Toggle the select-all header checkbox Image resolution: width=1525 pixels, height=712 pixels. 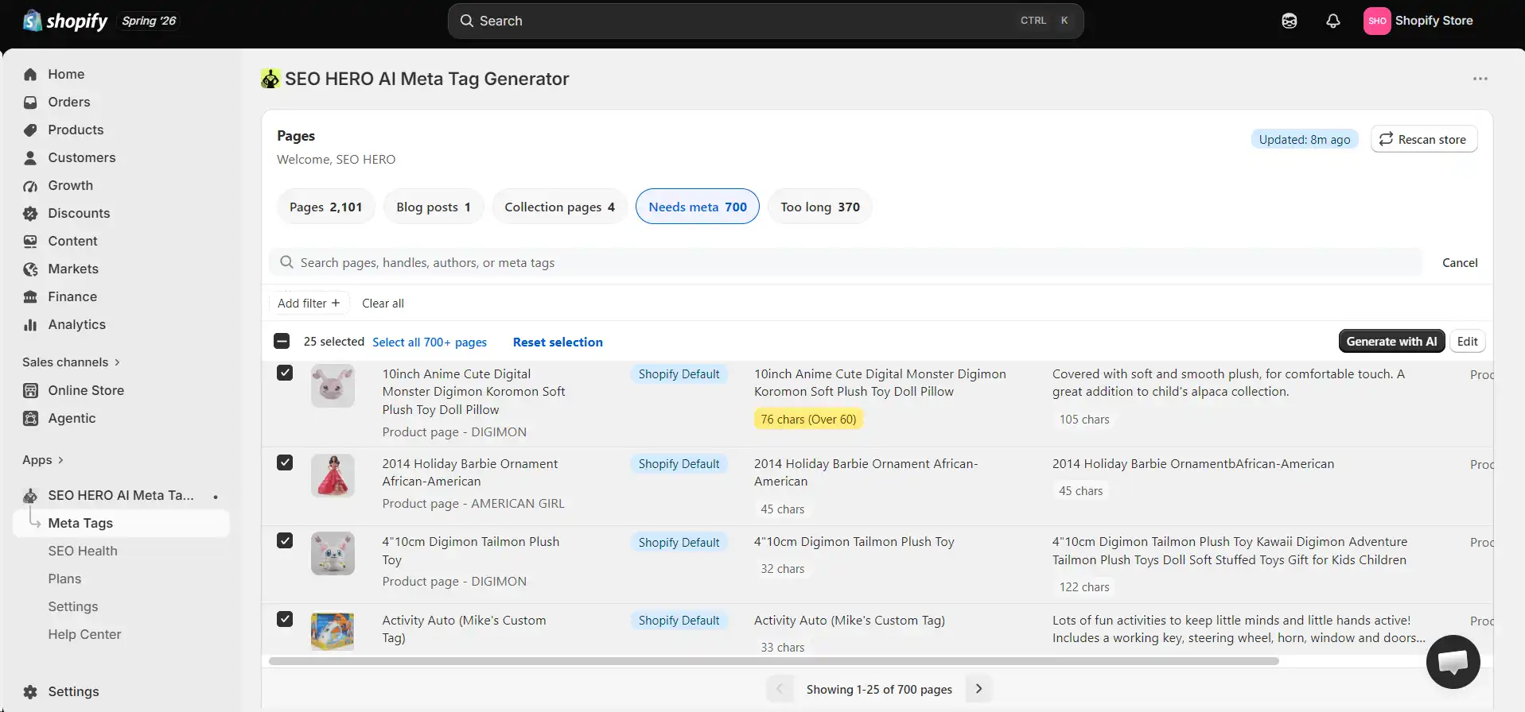click(x=282, y=341)
